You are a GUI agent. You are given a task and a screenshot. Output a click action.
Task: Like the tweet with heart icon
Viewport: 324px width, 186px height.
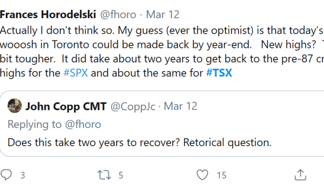[202, 175]
